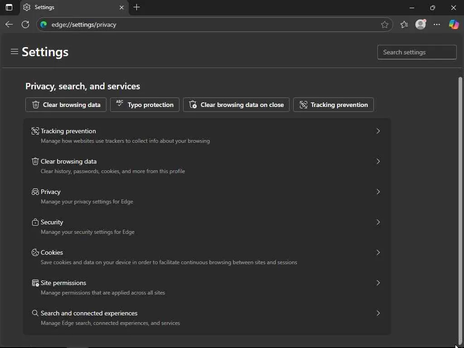
Task: Open the Settings hamburger menu icon
Action: pos(14,52)
